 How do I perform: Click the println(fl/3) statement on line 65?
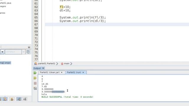[x=83, y=18]
